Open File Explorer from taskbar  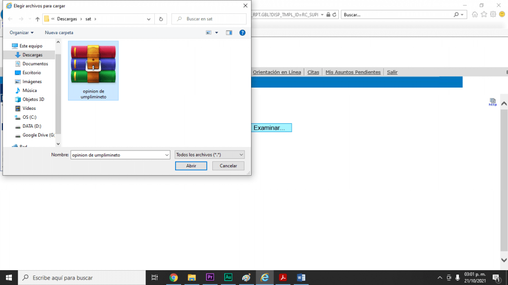[191, 278]
